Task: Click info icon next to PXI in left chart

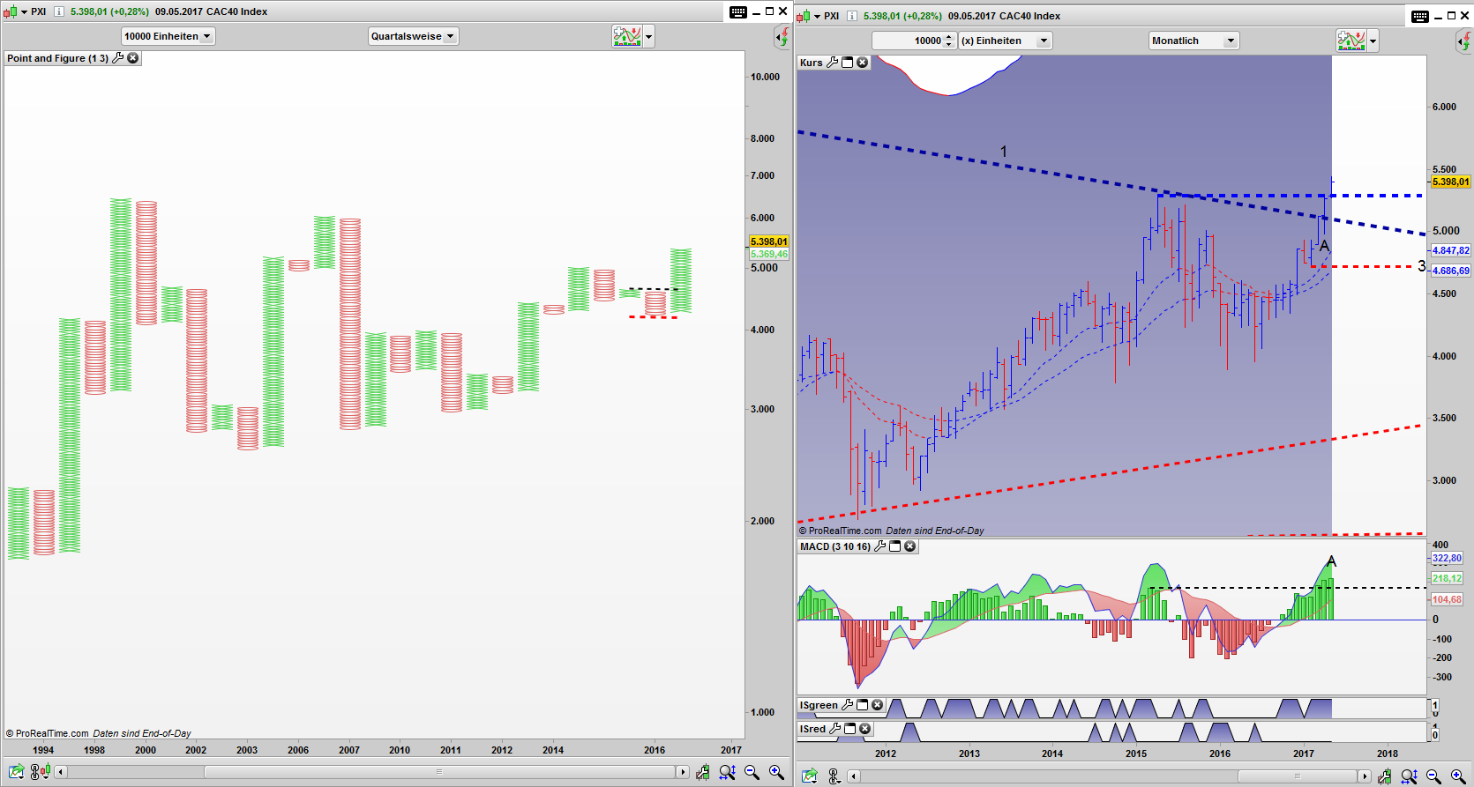Action: tap(59, 11)
